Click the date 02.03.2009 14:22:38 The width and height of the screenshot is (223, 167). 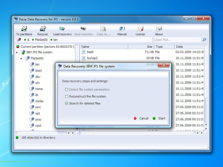pyautogui.click(x=189, y=52)
